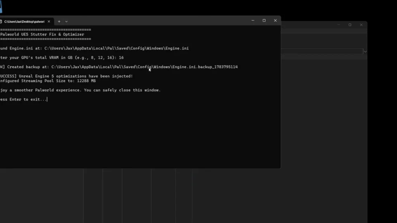397x223 pixels.
Task: Click the VRAM value 16
Action: click(121, 58)
